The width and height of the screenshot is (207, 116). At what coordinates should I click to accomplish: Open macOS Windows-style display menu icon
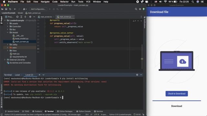tap(147, 2)
